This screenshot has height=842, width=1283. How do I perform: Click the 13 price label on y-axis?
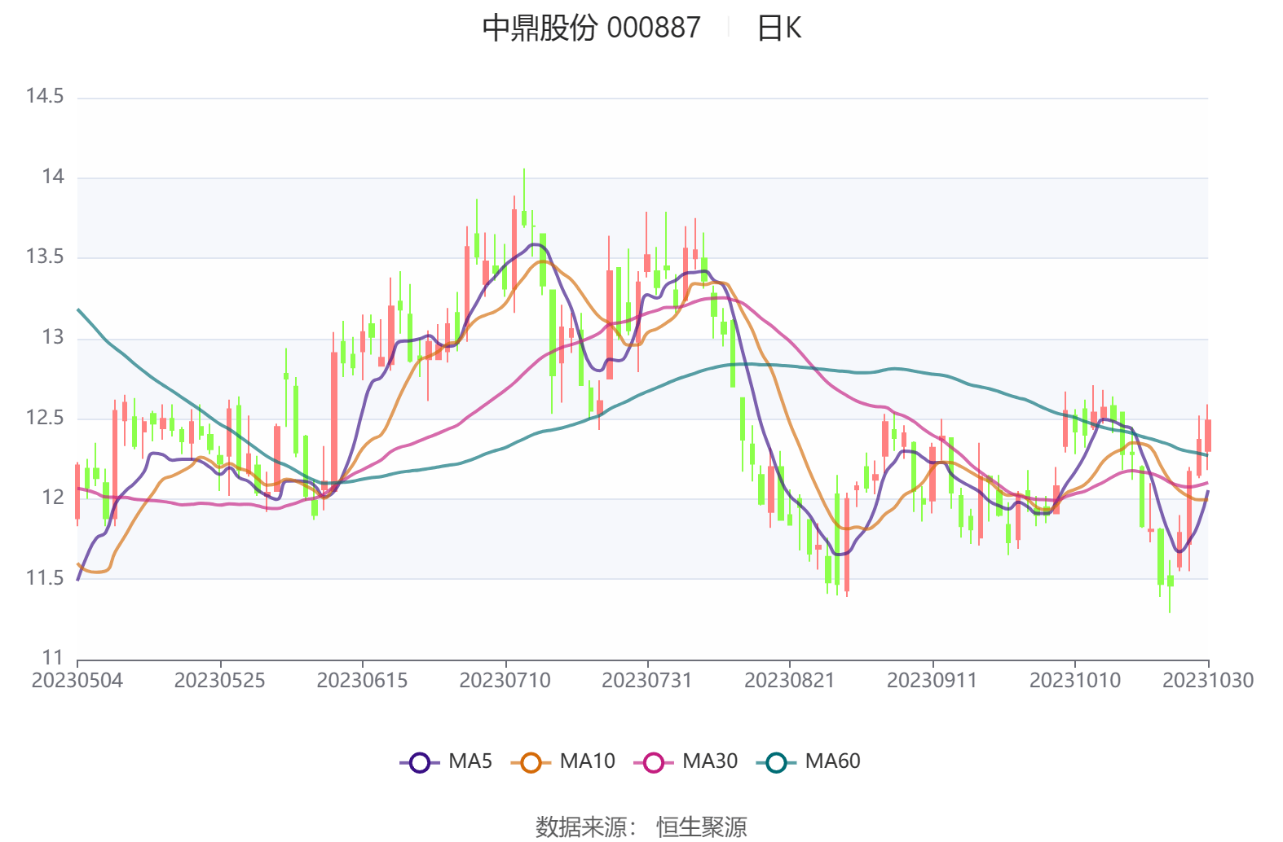point(52,337)
